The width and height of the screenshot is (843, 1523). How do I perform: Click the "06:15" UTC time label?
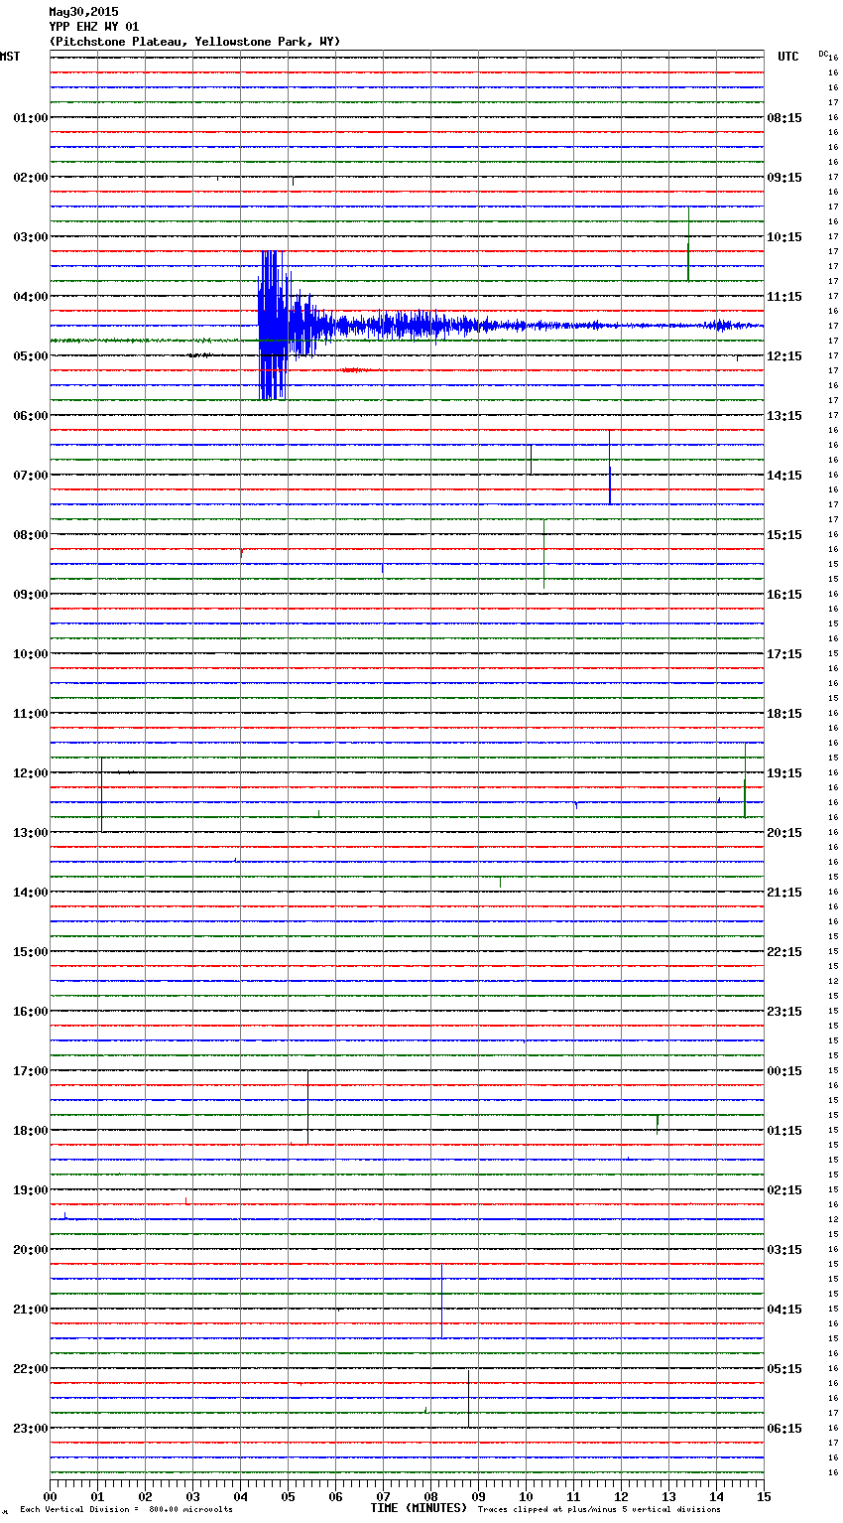784,1429
